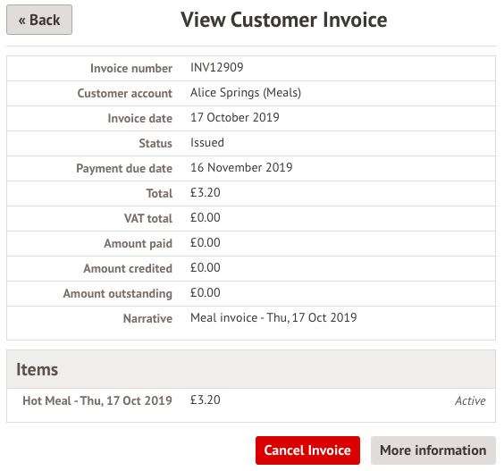This screenshot has height=471, width=504.
Task: Click the payment due date 16 November 2019
Action: coord(241,167)
